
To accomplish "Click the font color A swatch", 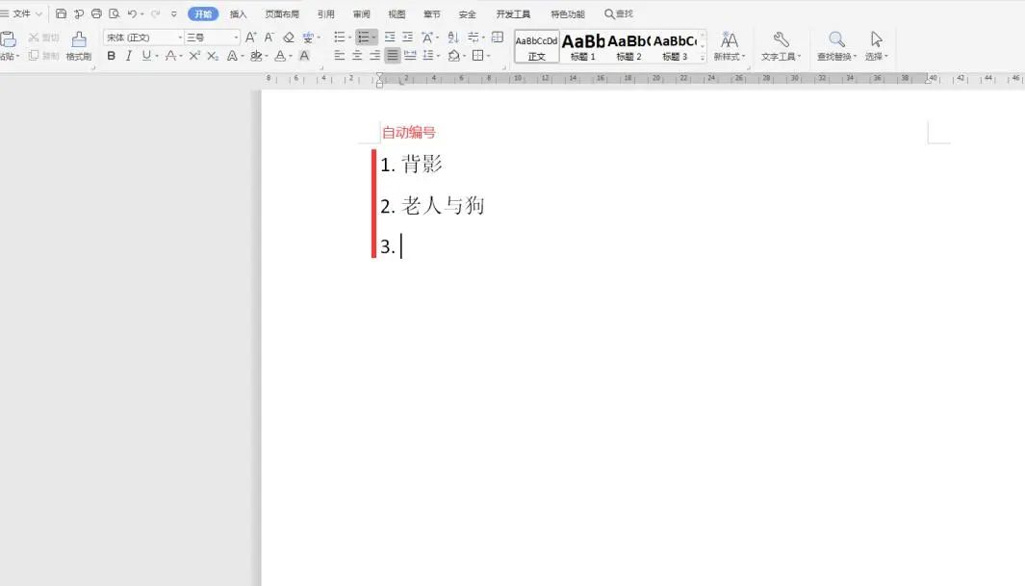I will (x=280, y=56).
